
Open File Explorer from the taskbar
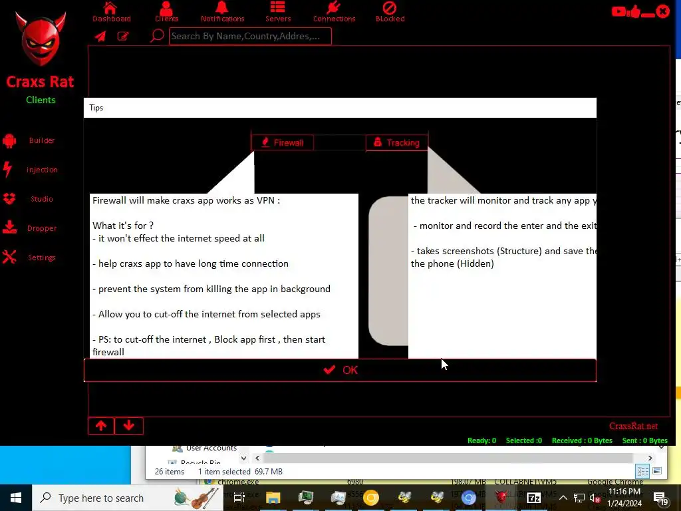[273, 498]
